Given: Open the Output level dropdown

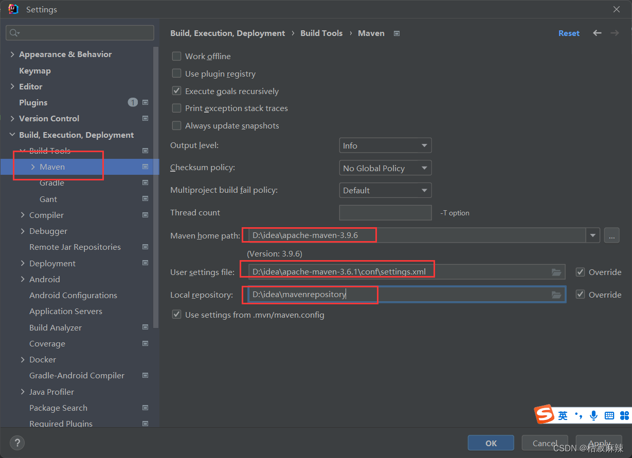Looking at the screenshot, I should click(x=385, y=145).
